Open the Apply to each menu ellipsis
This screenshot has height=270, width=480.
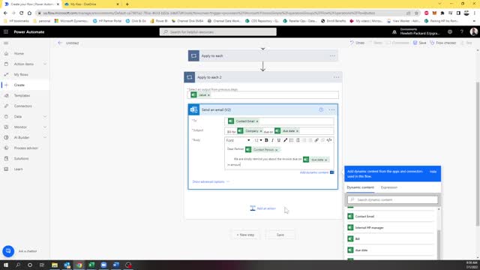click(x=332, y=56)
